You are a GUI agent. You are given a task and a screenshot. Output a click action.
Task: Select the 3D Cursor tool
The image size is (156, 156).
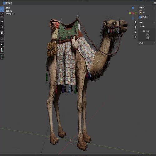pos(2,15)
